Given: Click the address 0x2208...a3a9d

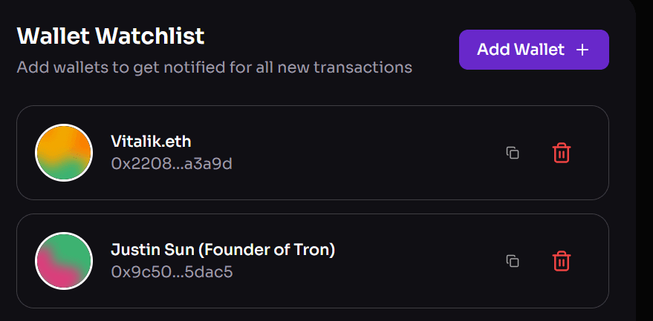Looking at the screenshot, I should click(x=172, y=164).
